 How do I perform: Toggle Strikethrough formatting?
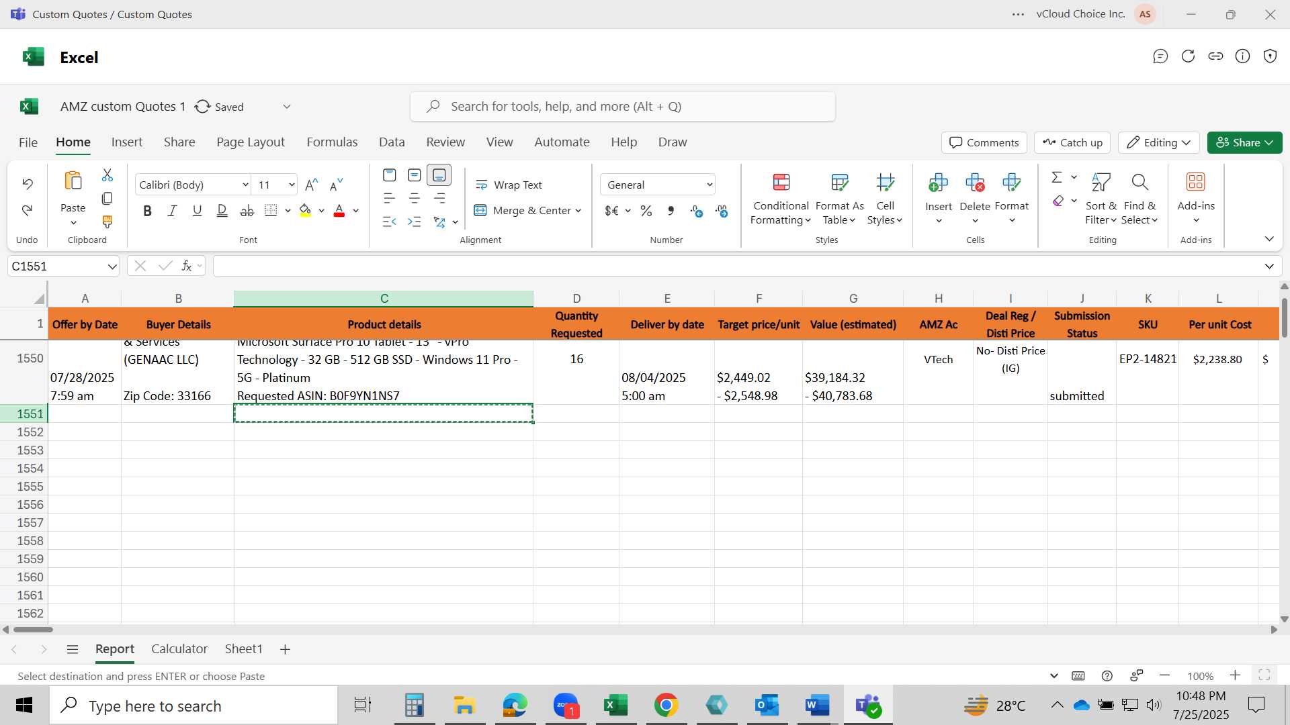(247, 211)
